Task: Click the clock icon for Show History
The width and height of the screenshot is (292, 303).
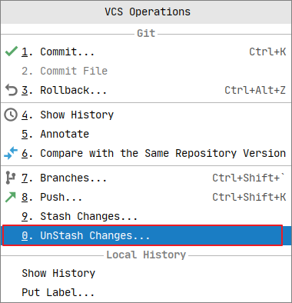Action: [x=11, y=115]
